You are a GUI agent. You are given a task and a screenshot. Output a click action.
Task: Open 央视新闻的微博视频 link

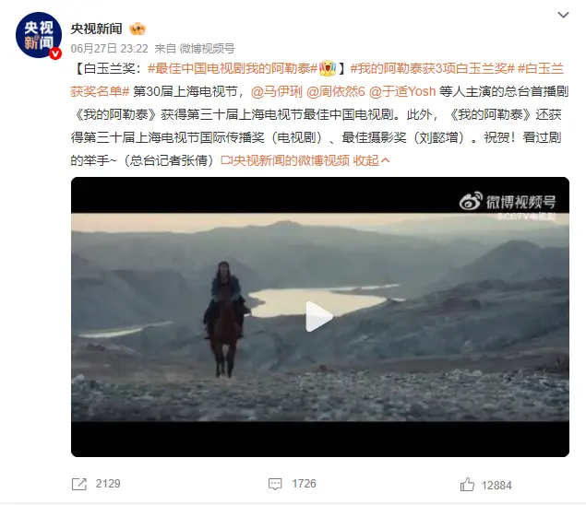(x=285, y=160)
